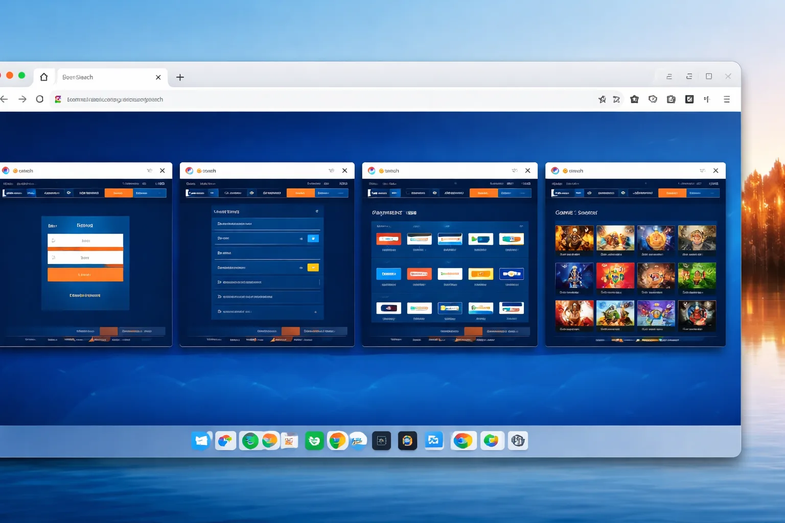The image size is (785, 523).
Task: Select orange tab in games window navbar
Action: [672, 193]
